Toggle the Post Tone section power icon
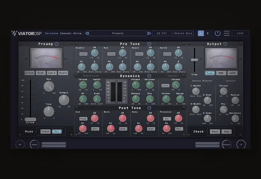The image size is (261, 179). pyautogui.click(x=149, y=108)
